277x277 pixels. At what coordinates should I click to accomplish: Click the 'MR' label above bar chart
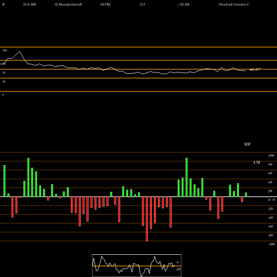click(247, 144)
